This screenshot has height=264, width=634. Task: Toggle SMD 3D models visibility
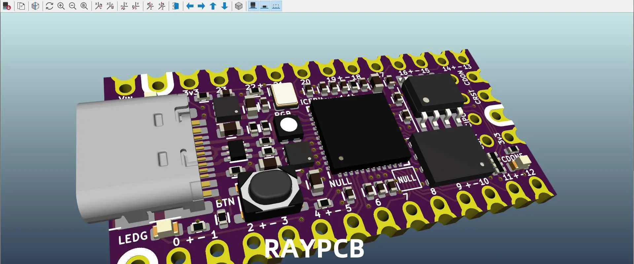point(264,6)
